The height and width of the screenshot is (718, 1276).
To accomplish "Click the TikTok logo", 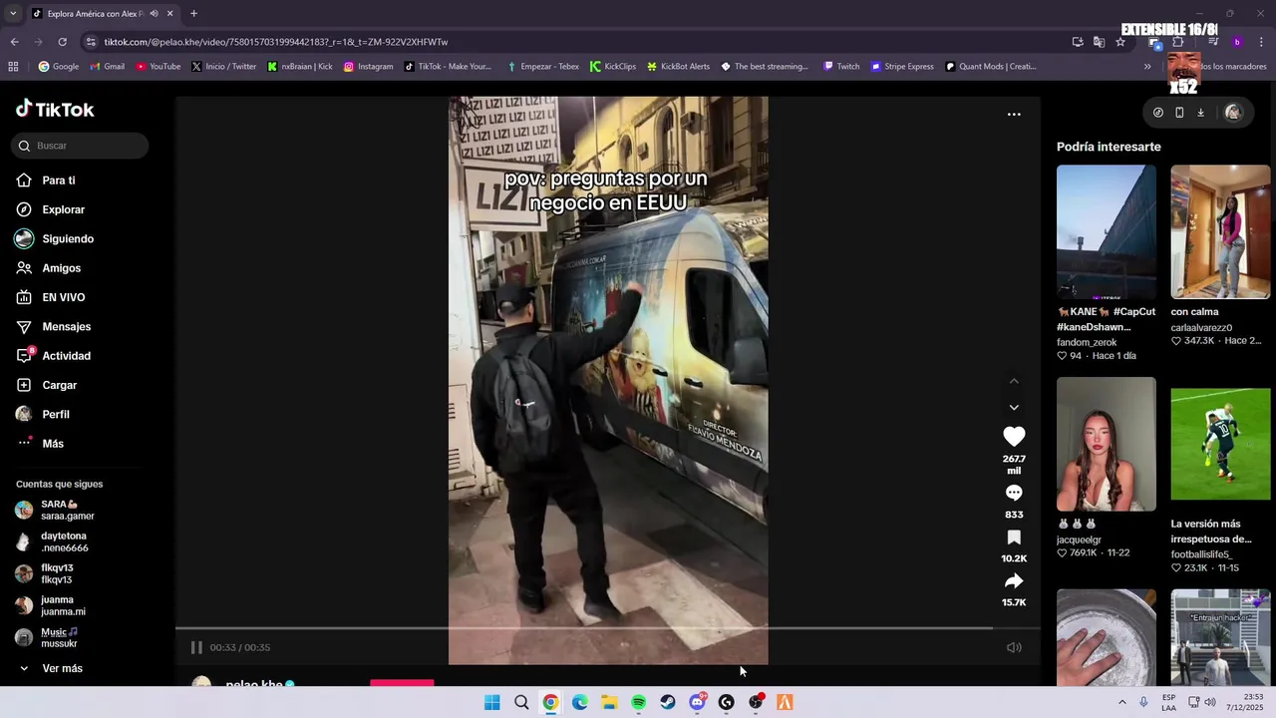I will pyautogui.click(x=55, y=109).
